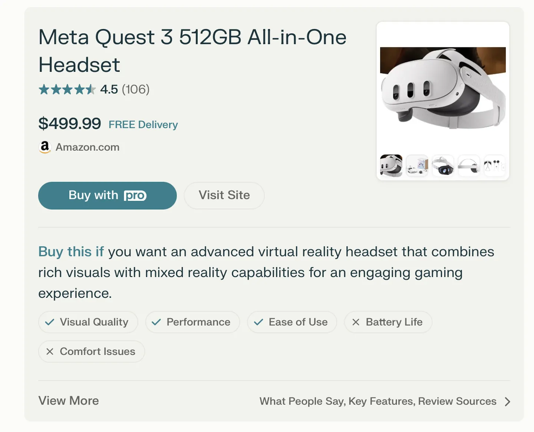
Task: Click the Visit Site button
Action: coord(224,195)
